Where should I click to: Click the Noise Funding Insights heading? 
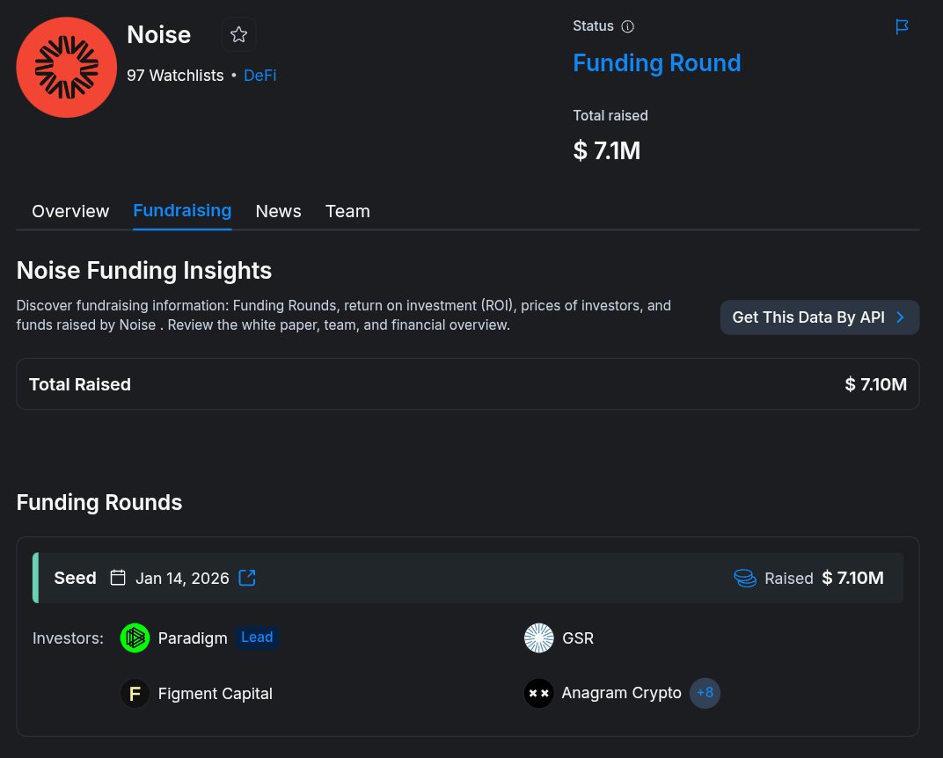tap(144, 271)
